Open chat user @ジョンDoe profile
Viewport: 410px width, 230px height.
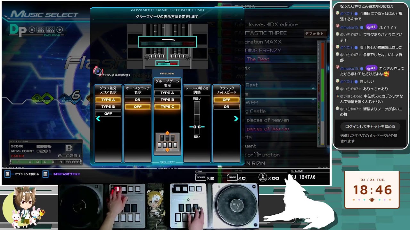pyautogui.click(x=351, y=96)
